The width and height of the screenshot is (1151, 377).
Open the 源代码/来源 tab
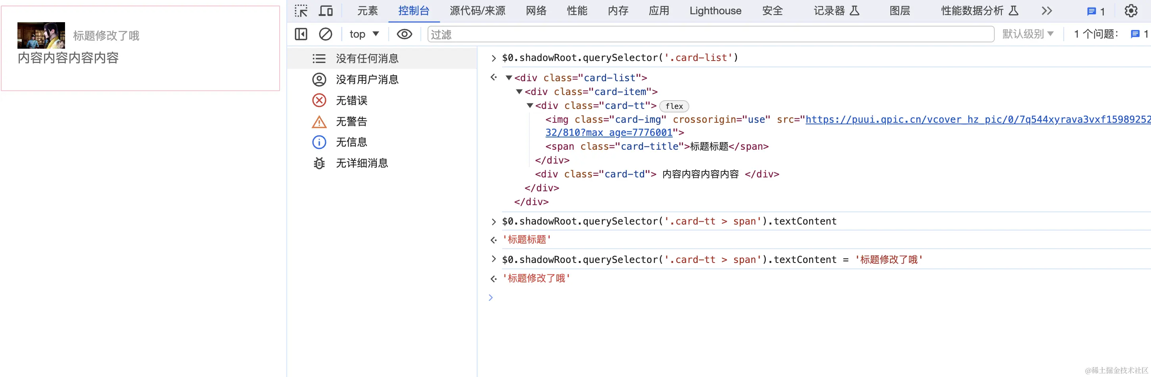coord(478,11)
